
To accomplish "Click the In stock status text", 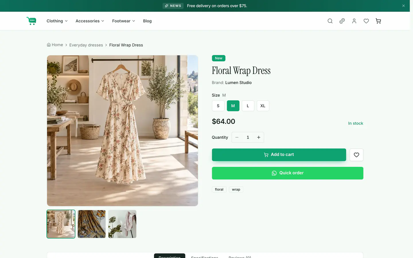I will tap(356, 123).
